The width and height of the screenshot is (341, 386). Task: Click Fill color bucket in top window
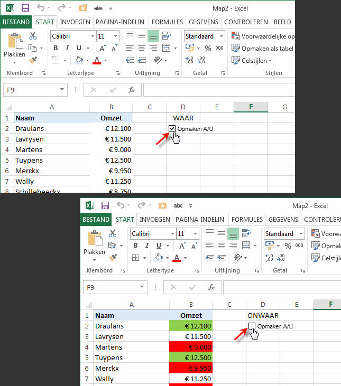(79, 60)
